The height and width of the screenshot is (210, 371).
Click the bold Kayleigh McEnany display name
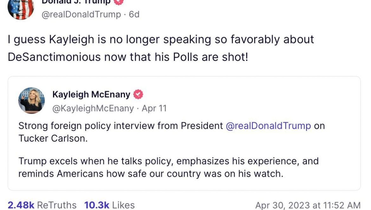click(x=91, y=94)
